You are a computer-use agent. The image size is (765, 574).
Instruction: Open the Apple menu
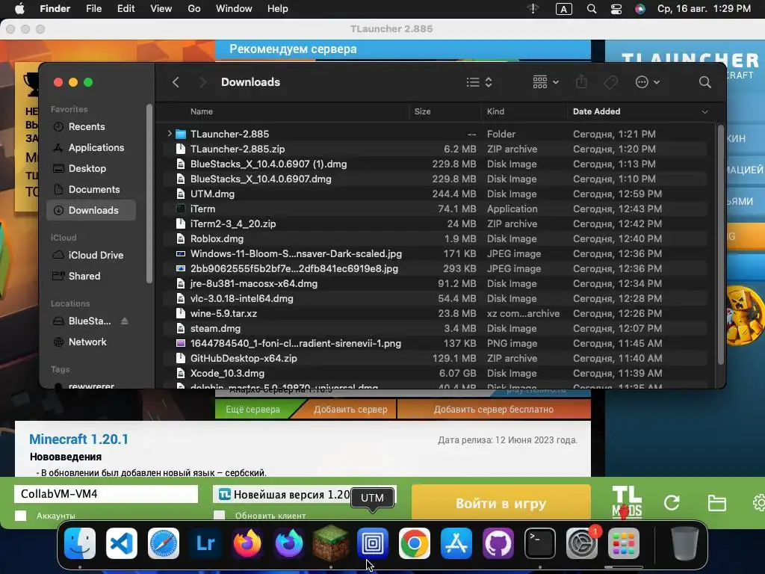[x=19, y=9]
